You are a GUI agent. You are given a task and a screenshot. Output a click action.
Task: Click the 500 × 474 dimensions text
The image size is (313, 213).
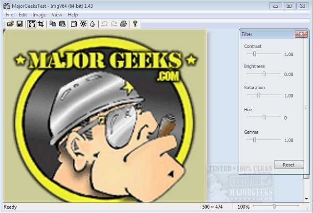pos(212,207)
